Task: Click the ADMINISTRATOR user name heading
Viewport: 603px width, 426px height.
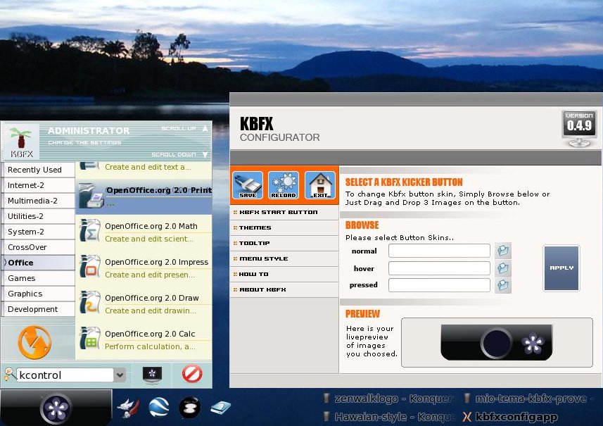Action: pos(89,131)
